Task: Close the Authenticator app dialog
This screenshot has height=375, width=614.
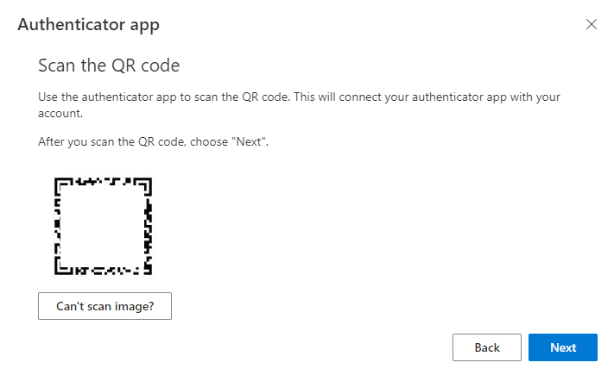Action: pyautogui.click(x=592, y=24)
